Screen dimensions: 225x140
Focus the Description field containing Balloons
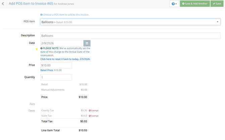point(130,36)
